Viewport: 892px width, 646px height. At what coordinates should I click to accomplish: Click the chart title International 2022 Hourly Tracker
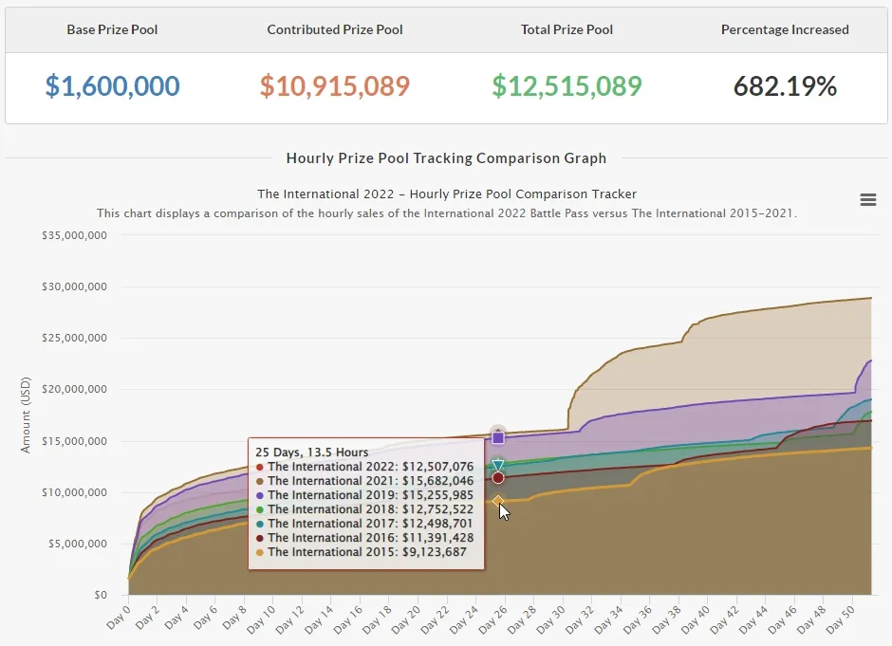(447, 194)
